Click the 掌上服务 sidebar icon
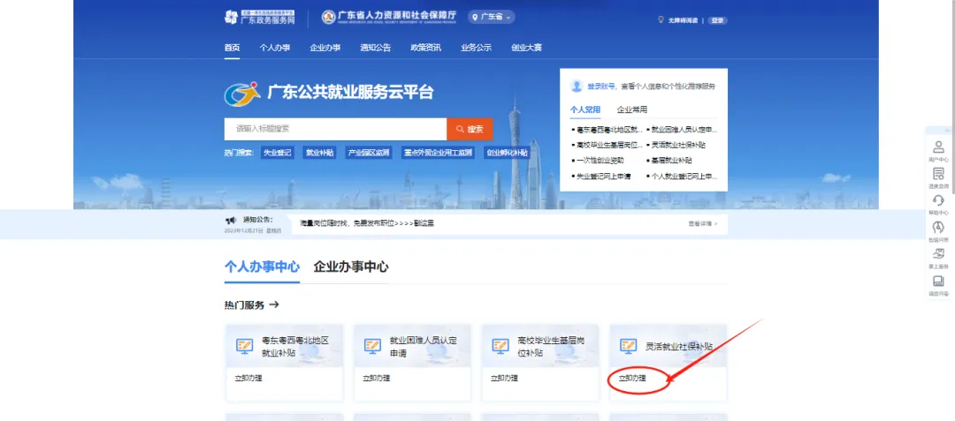This screenshot has height=421, width=955. tap(938, 256)
